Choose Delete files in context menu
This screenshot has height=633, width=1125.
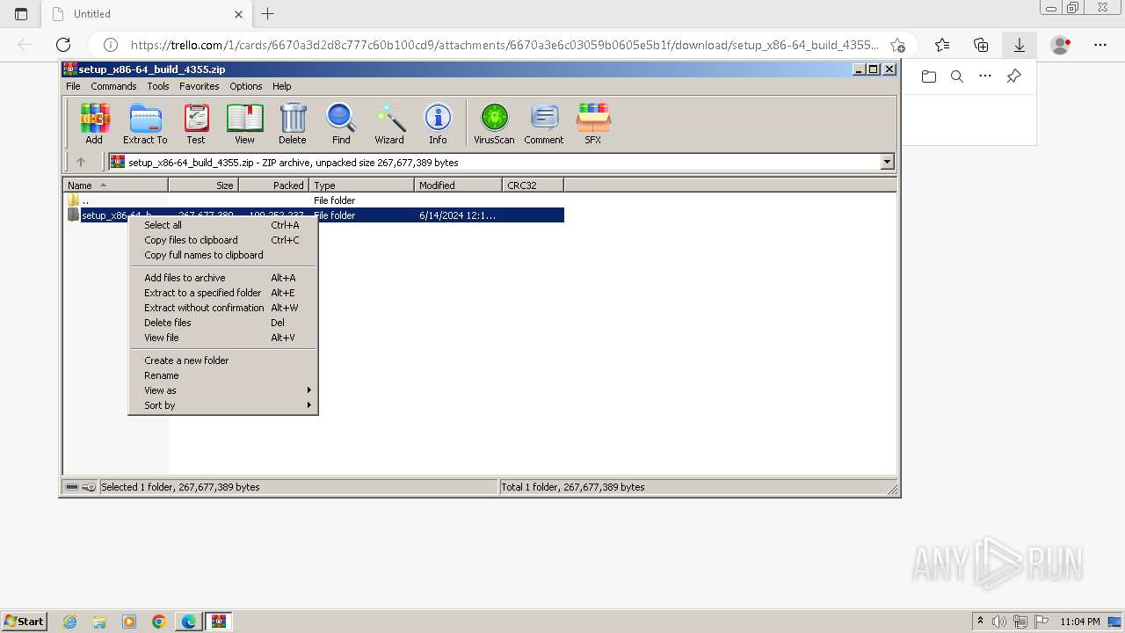[x=223, y=323]
